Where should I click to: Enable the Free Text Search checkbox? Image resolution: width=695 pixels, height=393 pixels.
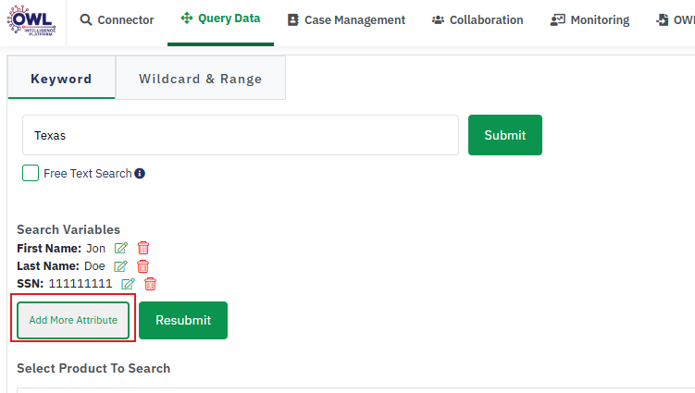pos(31,173)
